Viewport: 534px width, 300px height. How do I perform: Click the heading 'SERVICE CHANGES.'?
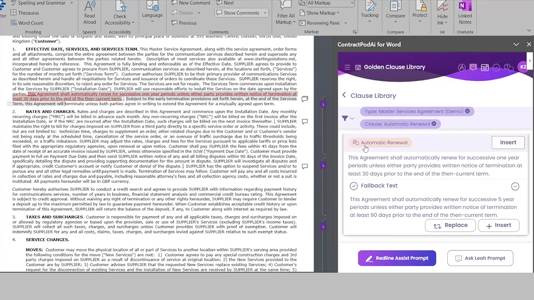(x=48, y=240)
